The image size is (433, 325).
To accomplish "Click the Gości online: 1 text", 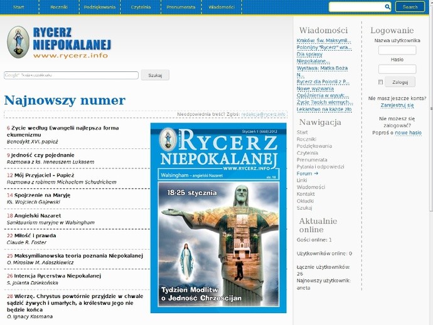I will coord(314,240).
